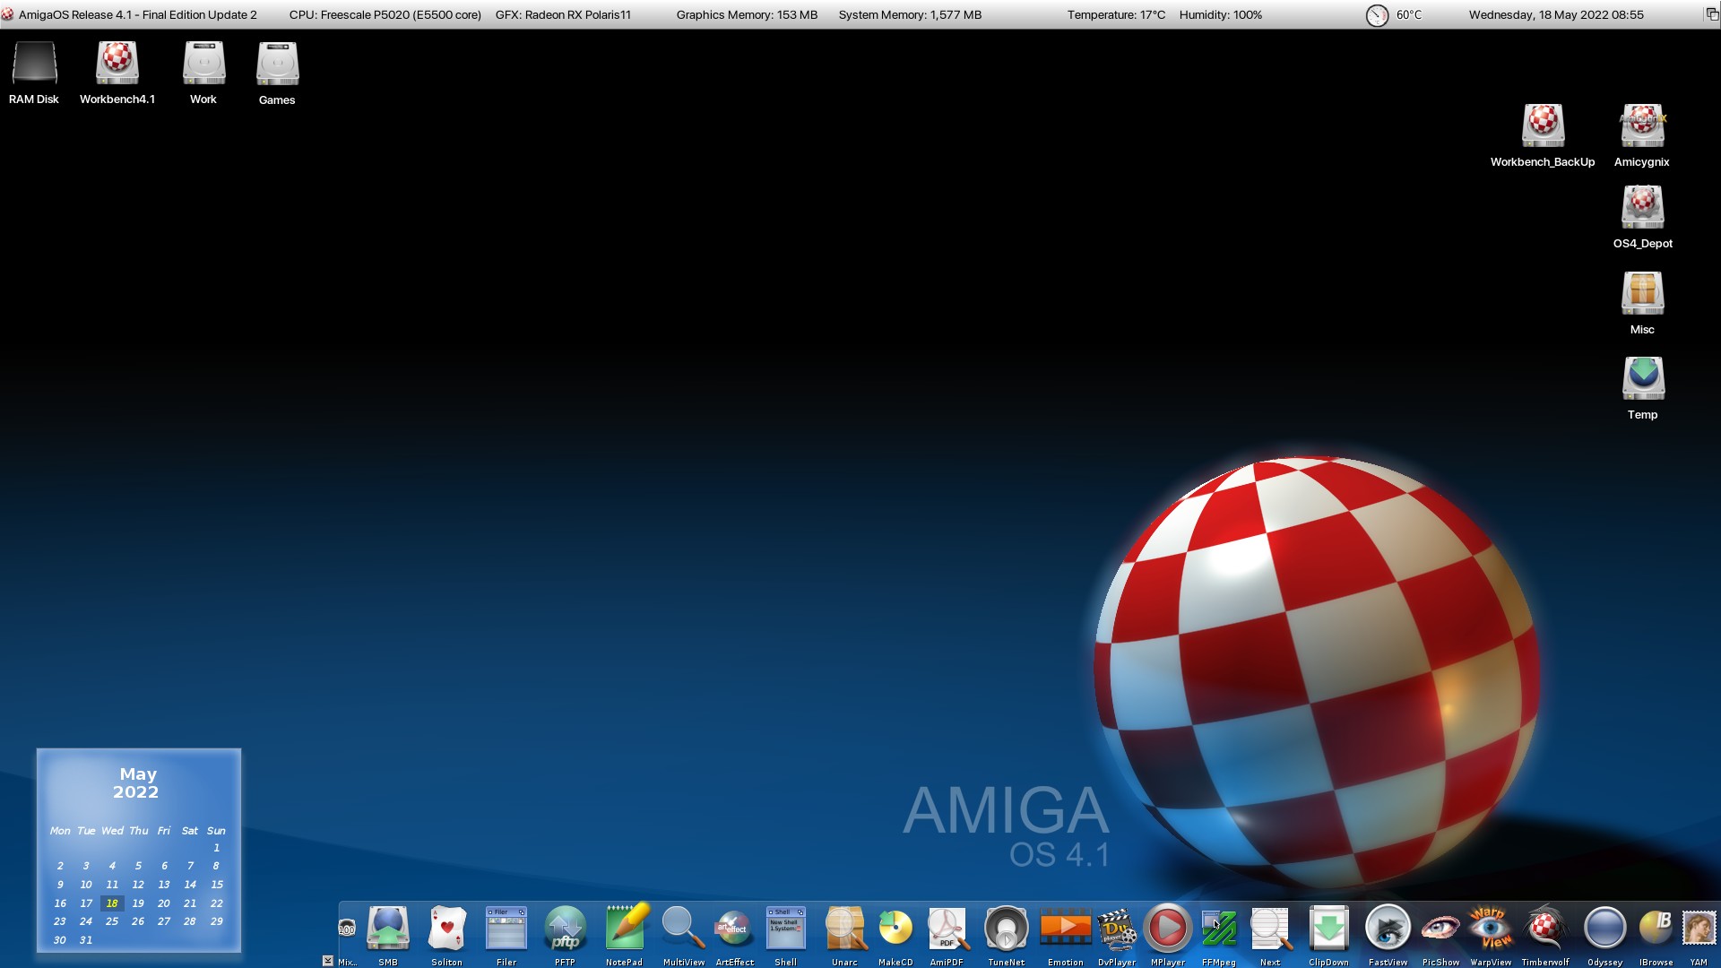Launch YAM mail client

coord(1699,929)
